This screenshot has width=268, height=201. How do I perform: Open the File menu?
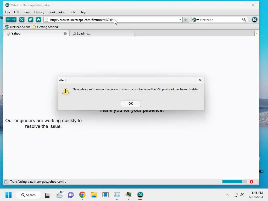tap(8, 12)
